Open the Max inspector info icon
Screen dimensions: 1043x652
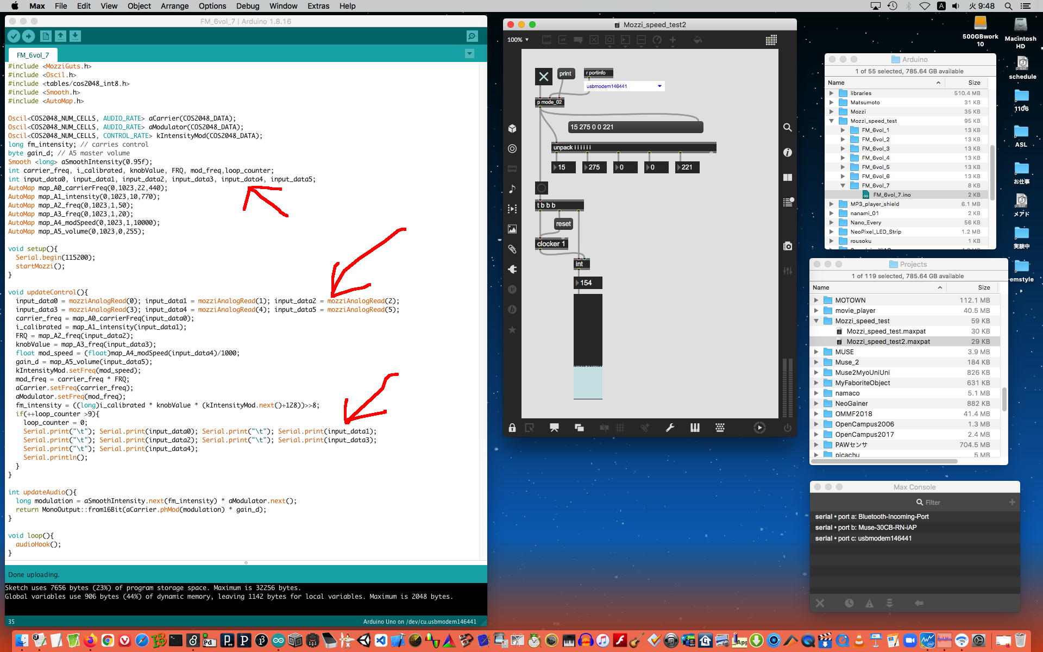787,153
